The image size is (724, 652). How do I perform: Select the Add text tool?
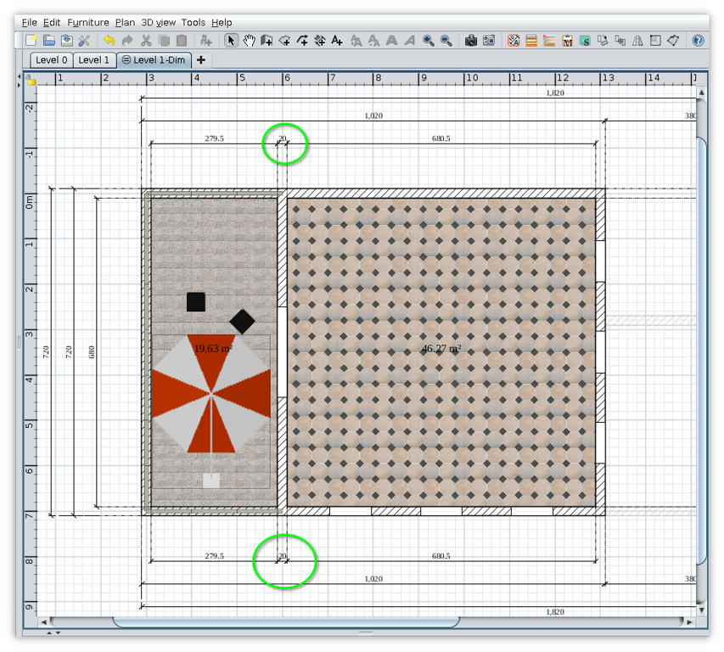pyautogui.click(x=337, y=41)
